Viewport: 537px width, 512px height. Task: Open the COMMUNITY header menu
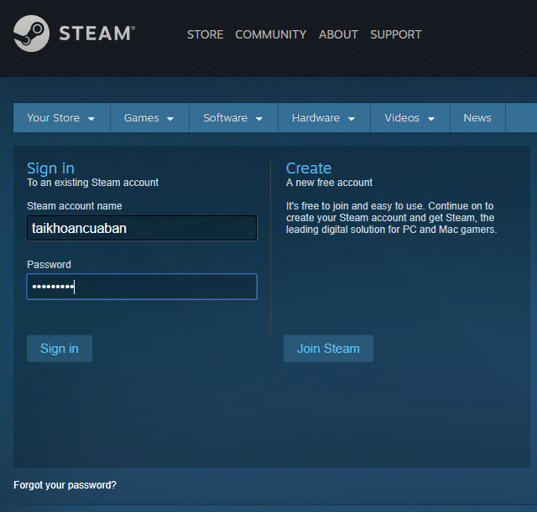click(x=270, y=34)
